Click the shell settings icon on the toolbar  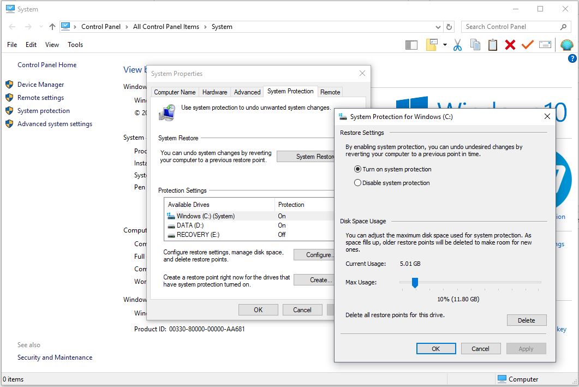pos(567,44)
